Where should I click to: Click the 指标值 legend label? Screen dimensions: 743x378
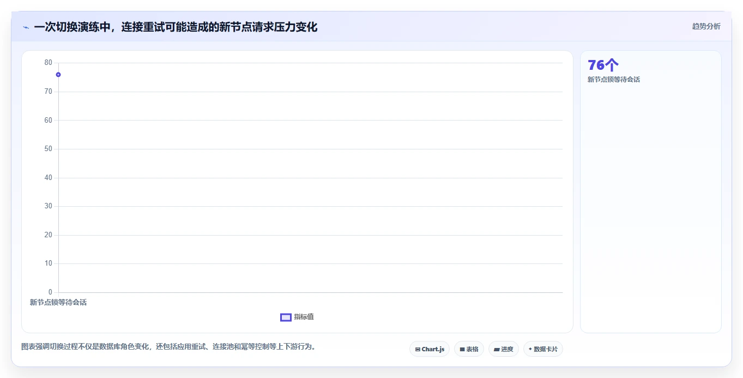click(304, 317)
